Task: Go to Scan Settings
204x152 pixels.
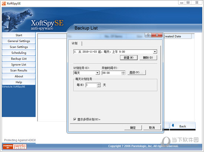Action: click(x=19, y=47)
